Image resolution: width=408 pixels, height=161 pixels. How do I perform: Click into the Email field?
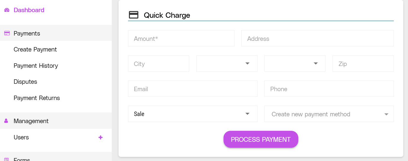pos(192,89)
